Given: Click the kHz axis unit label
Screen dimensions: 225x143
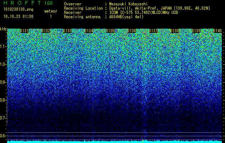Looking at the screenshot, I should pos(3,29).
